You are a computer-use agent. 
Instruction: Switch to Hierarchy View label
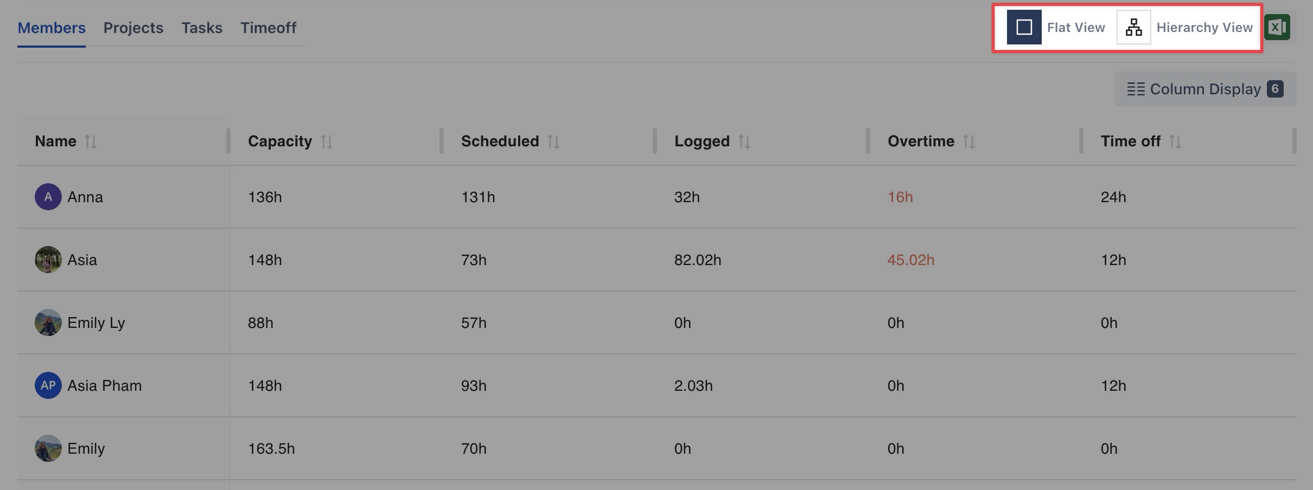point(1204,27)
